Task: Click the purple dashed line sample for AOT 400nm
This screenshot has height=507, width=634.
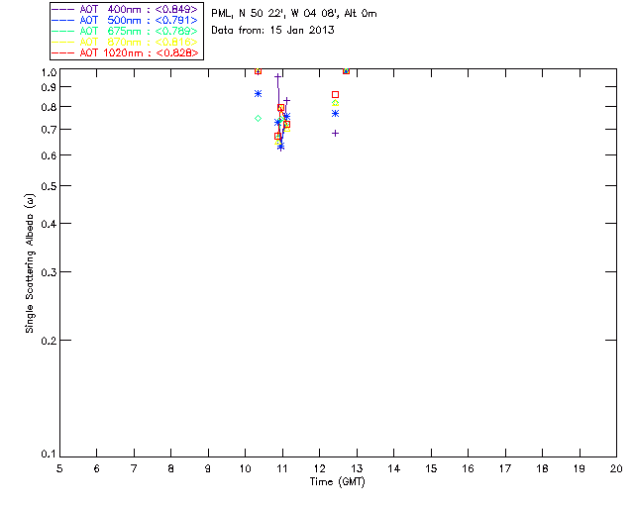Action: coord(63,9)
